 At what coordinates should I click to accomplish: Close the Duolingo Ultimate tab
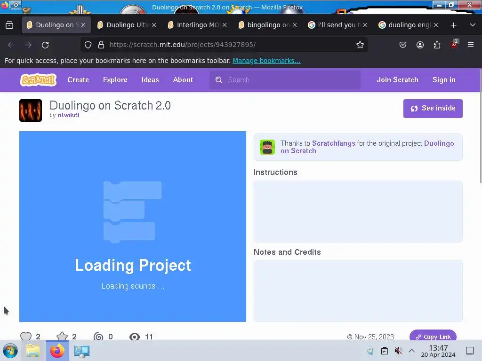tap(154, 25)
